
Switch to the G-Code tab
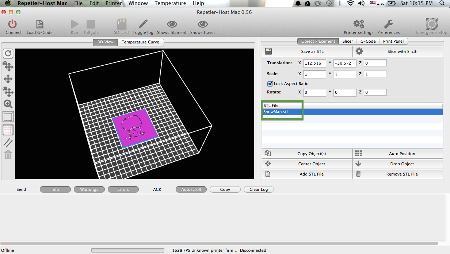(x=368, y=41)
